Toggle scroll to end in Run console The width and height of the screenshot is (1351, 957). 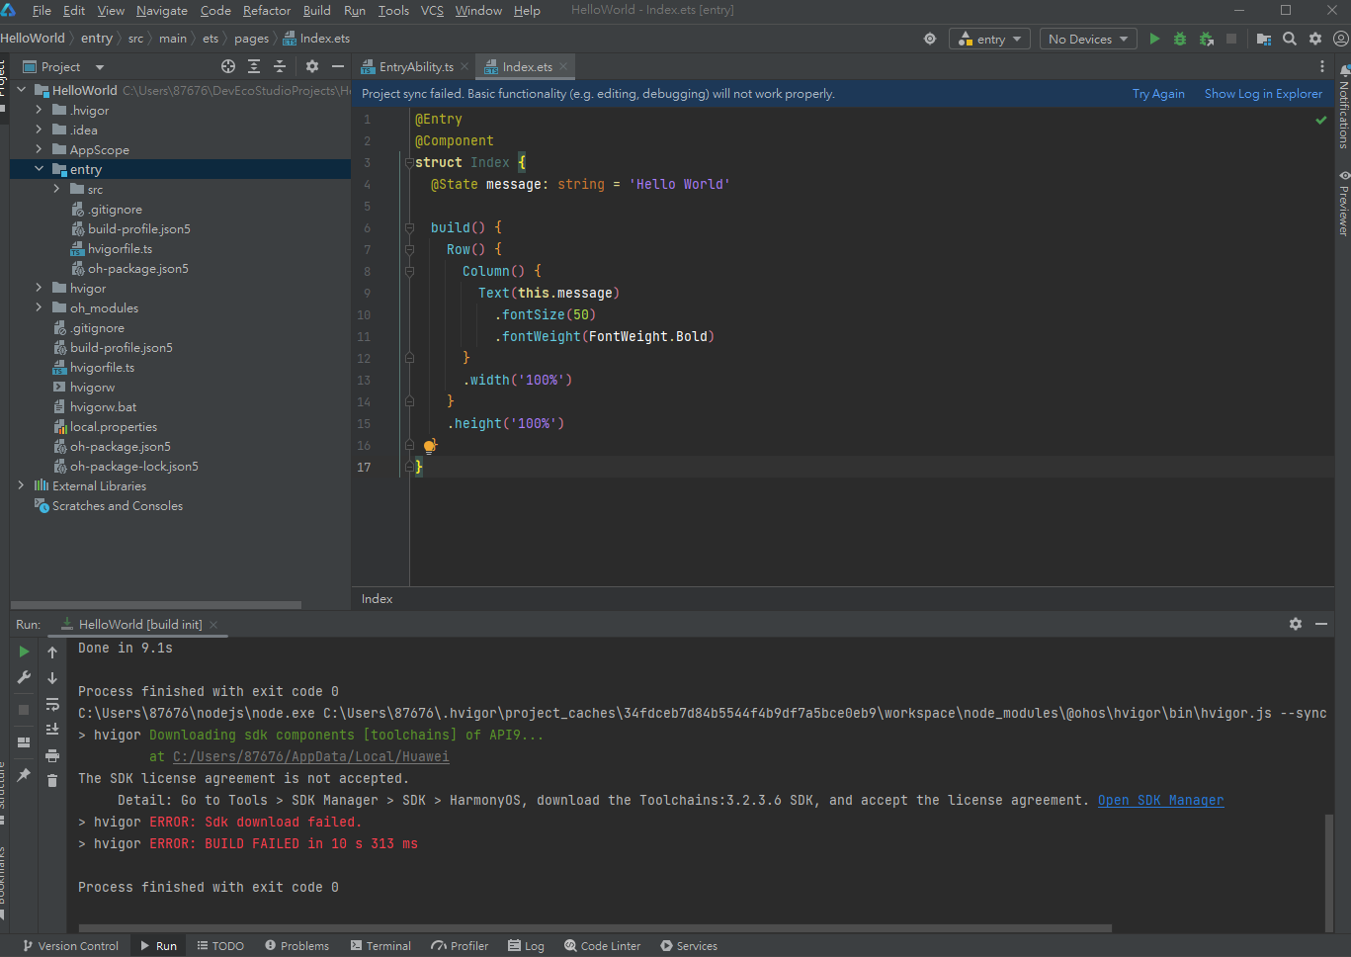pyautogui.click(x=52, y=730)
